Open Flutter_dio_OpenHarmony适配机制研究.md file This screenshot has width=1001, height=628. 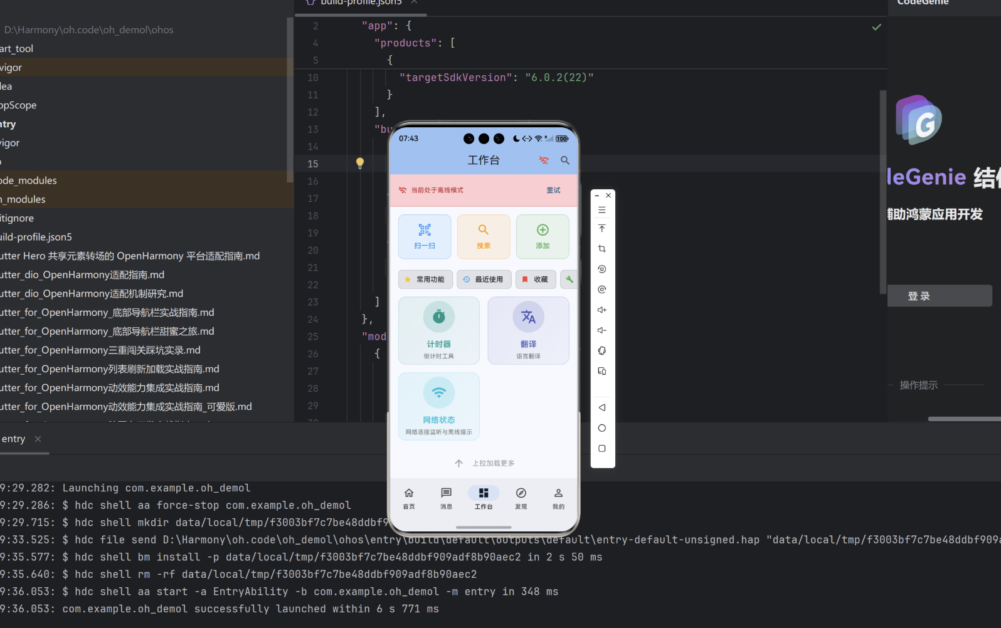(92, 293)
